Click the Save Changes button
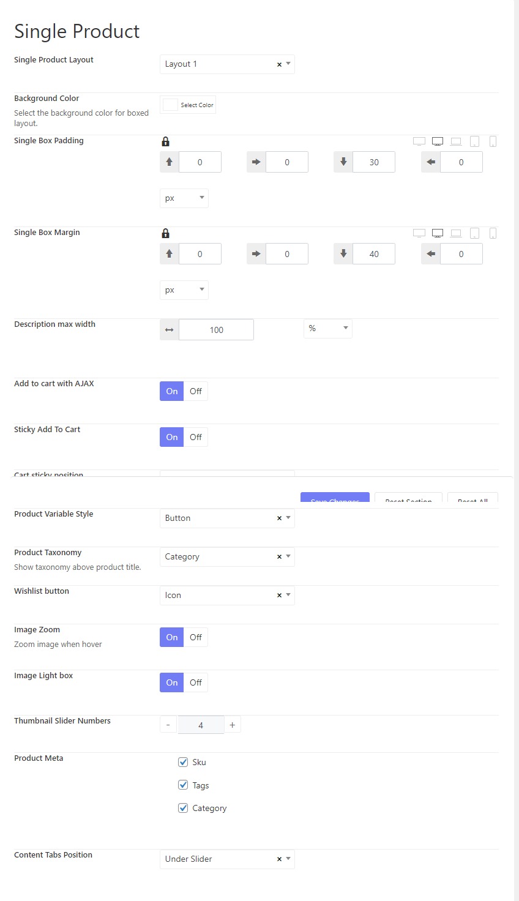Screen dimensions: 519x901 pyautogui.click(x=335, y=498)
